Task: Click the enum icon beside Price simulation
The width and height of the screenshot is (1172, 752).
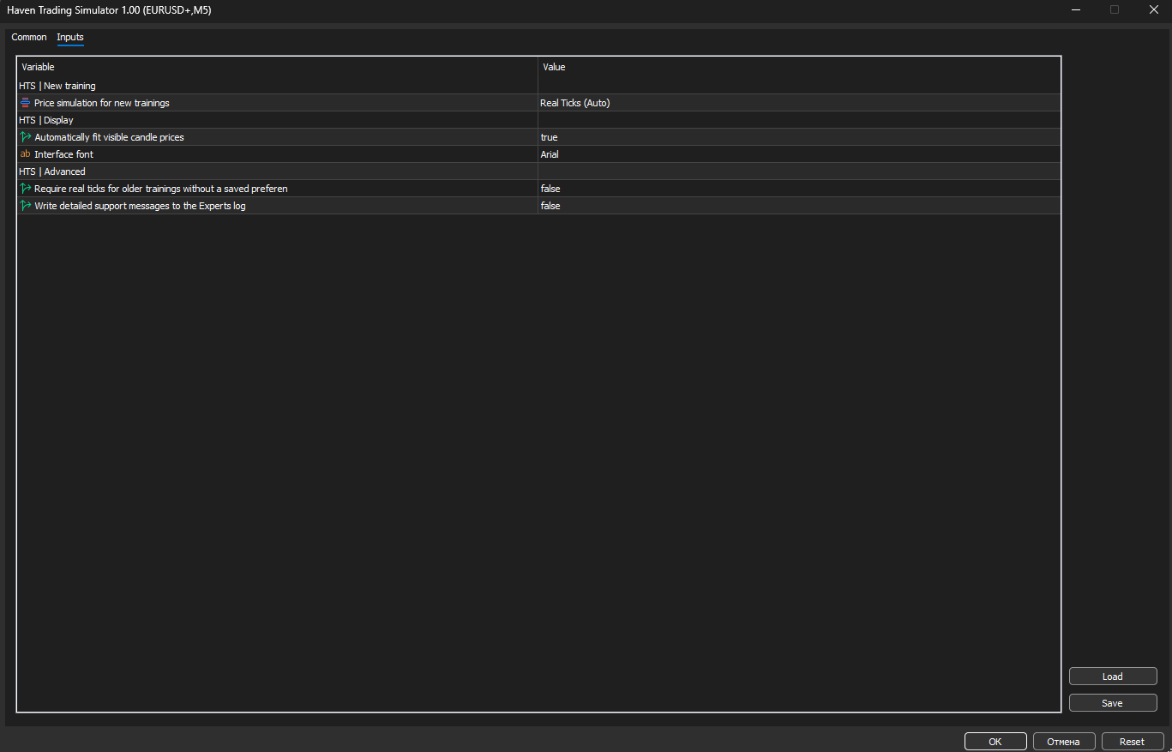Action: click(25, 103)
